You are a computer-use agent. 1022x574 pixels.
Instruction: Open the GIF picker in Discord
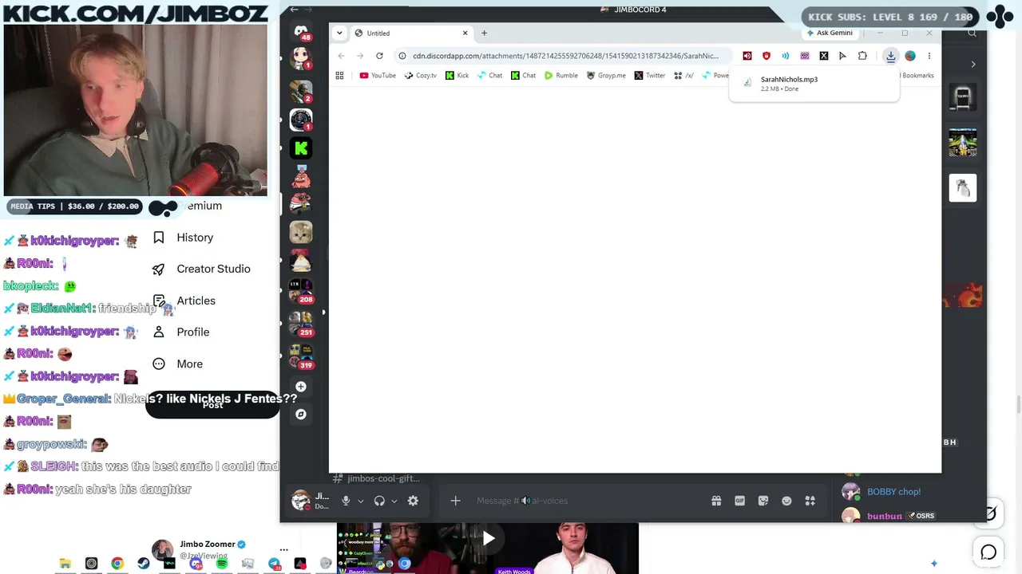pyautogui.click(x=739, y=501)
